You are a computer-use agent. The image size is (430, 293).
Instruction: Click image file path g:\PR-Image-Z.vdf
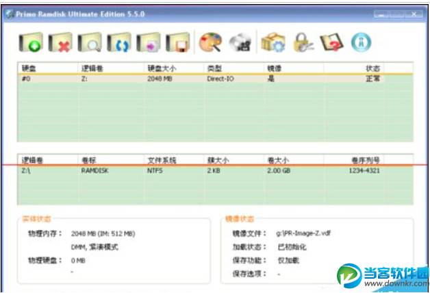point(303,234)
